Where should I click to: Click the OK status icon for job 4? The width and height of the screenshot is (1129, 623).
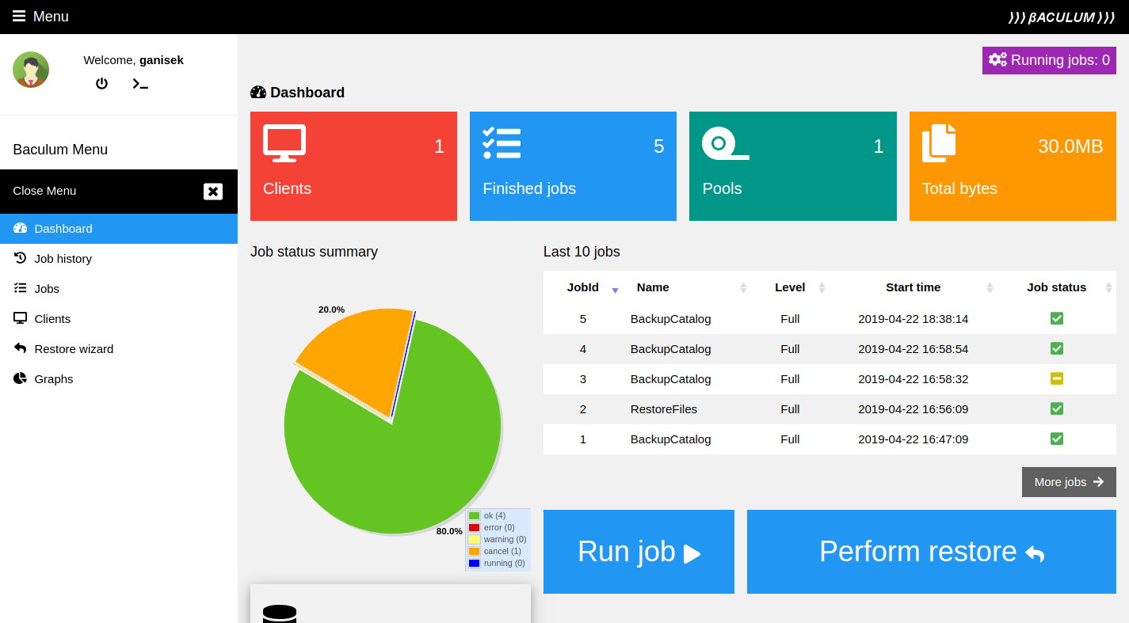point(1057,348)
